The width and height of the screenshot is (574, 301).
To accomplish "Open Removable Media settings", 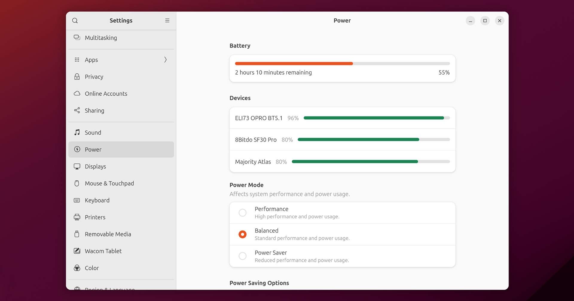I will pos(121,234).
